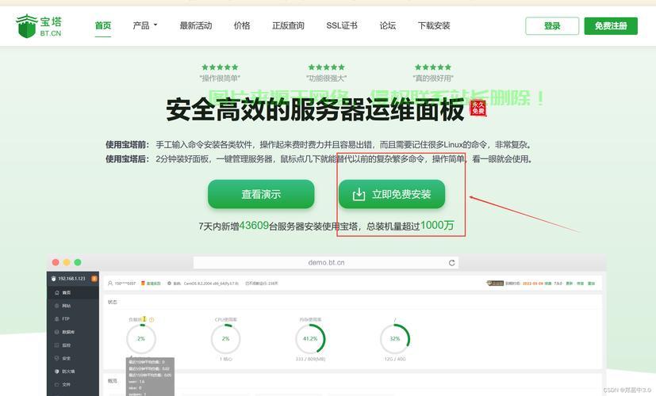This screenshot has width=656, height=396.
Task: Click the disk / 32% usage gauge
Action: pyautogui.click(x=395, y=339)
